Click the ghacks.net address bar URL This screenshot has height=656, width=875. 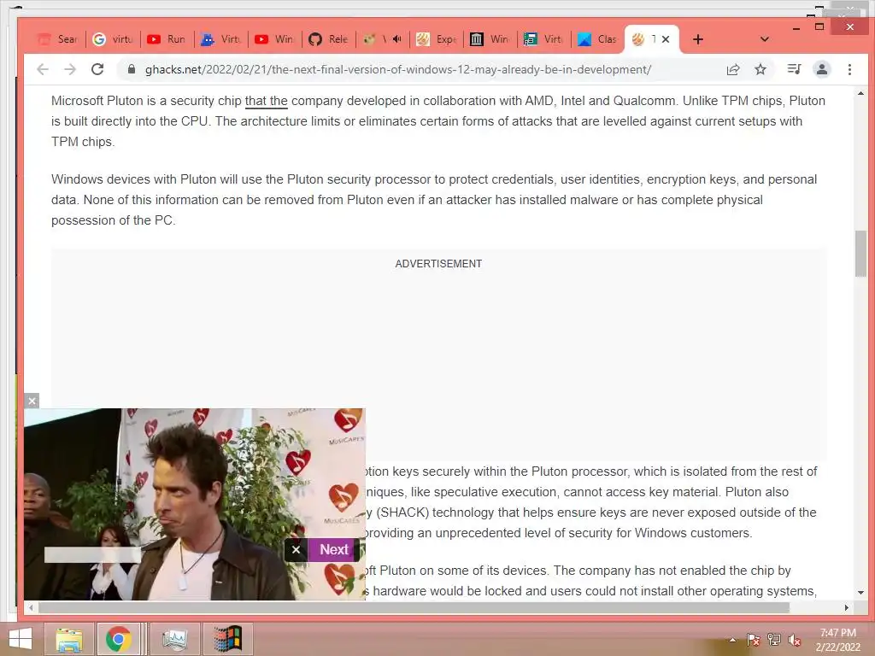tap(398, 70)
